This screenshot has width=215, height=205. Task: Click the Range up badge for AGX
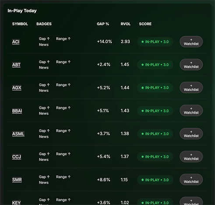coord(63,85)
